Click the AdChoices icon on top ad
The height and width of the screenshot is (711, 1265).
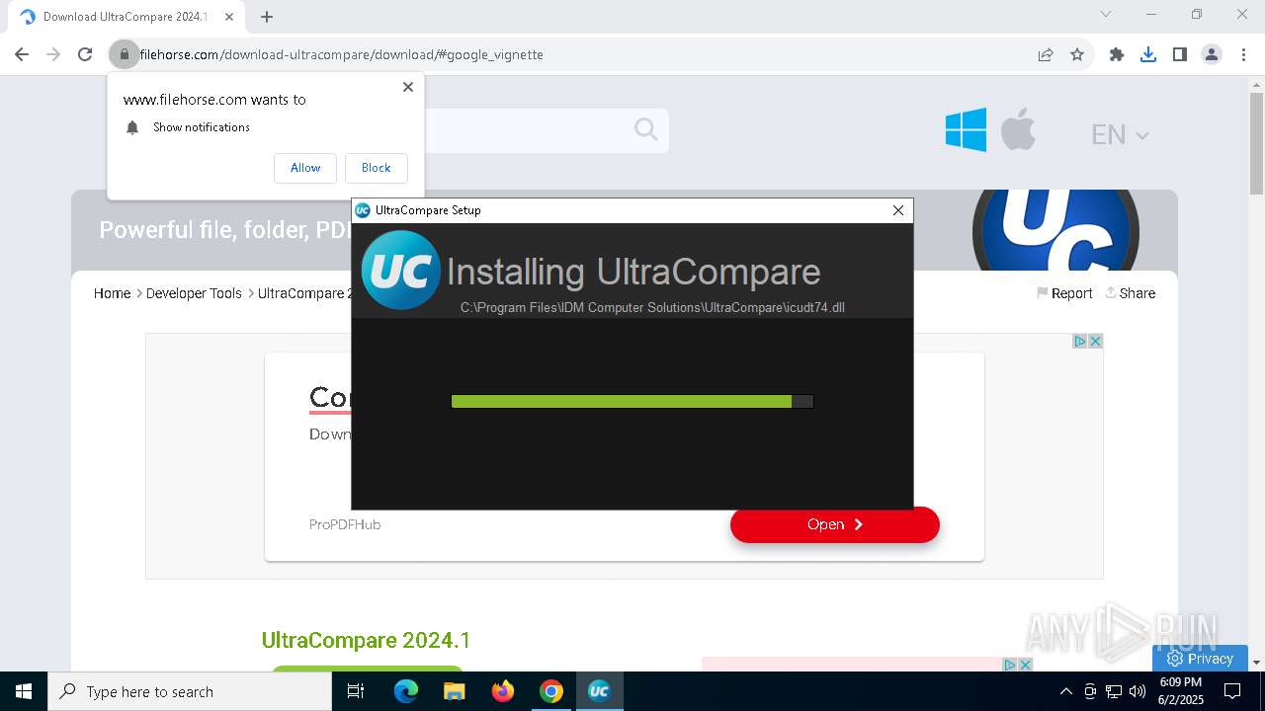pyautogui.click(x=1080, y=341)
